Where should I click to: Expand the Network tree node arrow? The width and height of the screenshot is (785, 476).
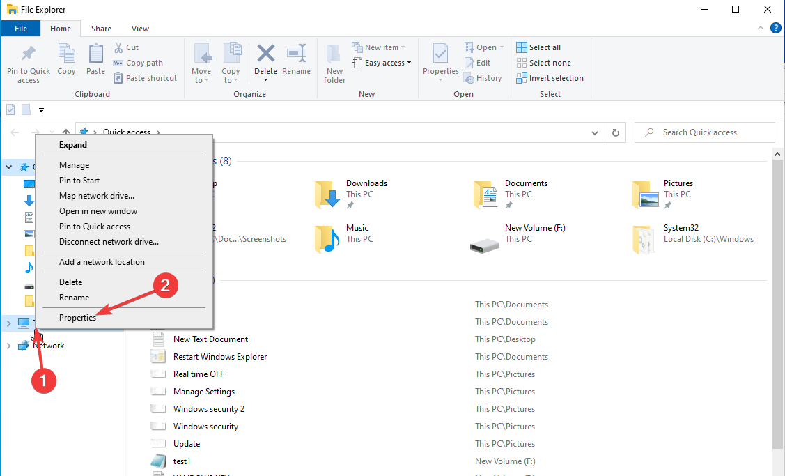click(8, 346)
